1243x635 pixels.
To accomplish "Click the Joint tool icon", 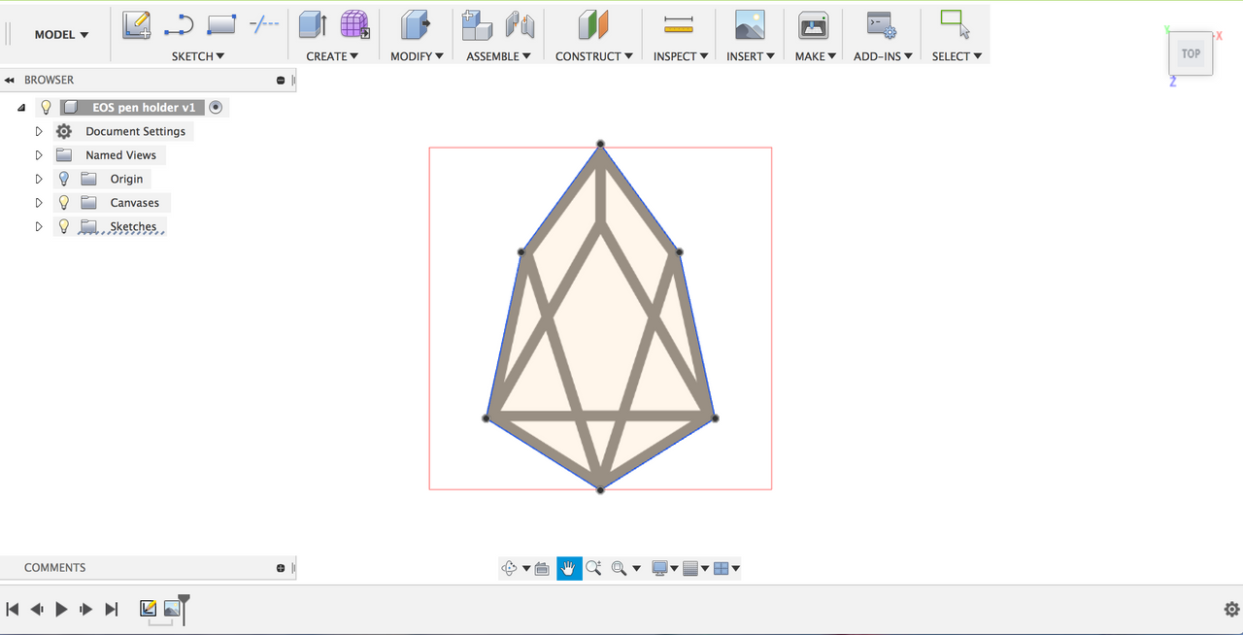I will (521, 25).
